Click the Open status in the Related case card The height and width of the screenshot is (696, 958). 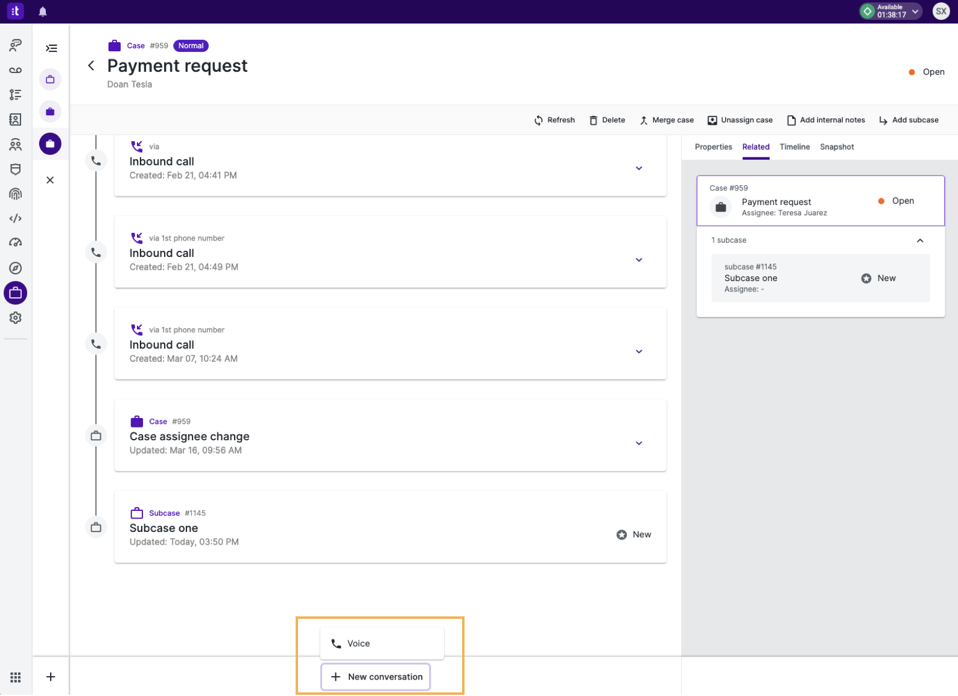(896, 201)
